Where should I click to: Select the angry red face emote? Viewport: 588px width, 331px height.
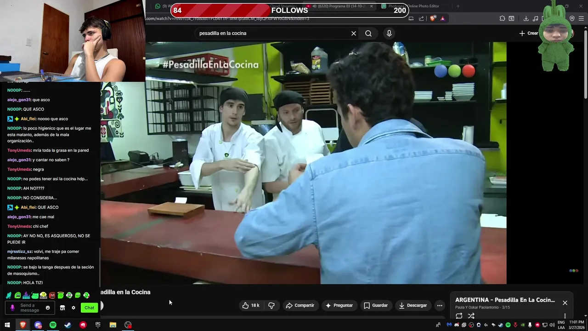pyautogui.click(x=52, y=295)
